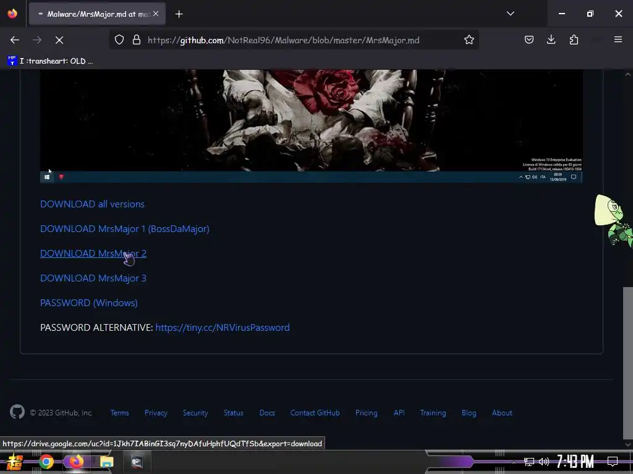
Task: Click DOWNLOAD MrsMajor 2 link
Action: (93, 253)
